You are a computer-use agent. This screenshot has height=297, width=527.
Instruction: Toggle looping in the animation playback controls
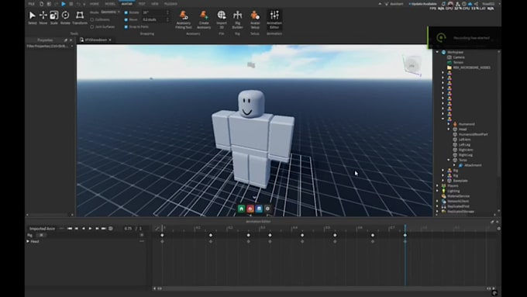[x=111, y=229]
